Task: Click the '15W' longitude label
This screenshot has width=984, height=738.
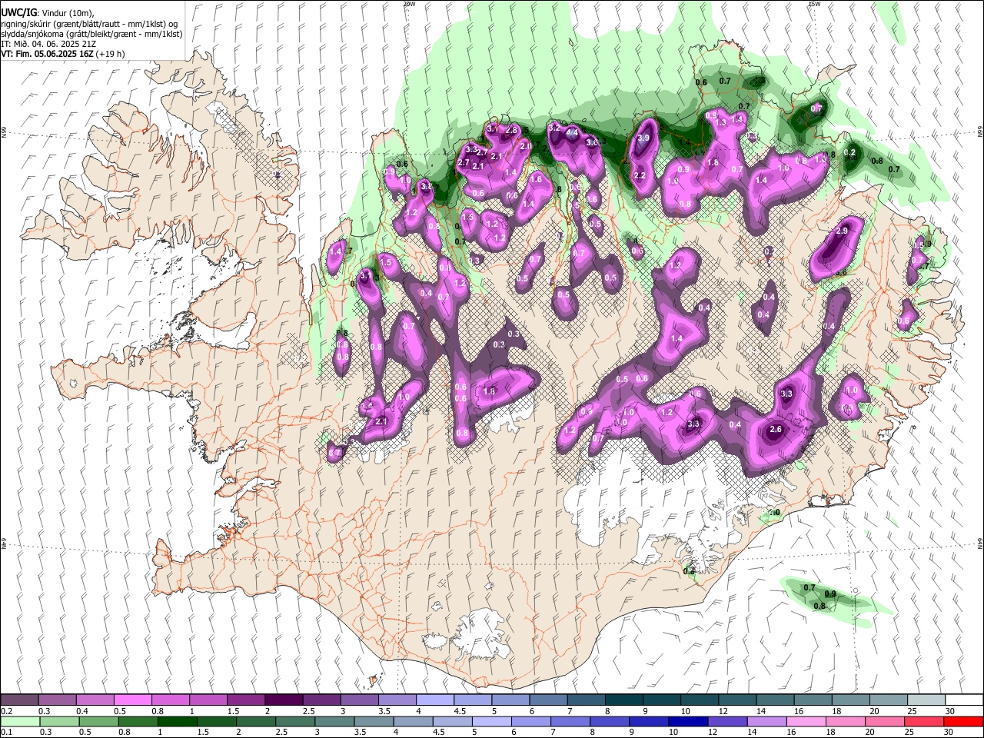Action: pos(815,4)
